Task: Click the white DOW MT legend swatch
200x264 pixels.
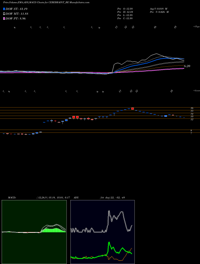Action: [x=4, y=14]
